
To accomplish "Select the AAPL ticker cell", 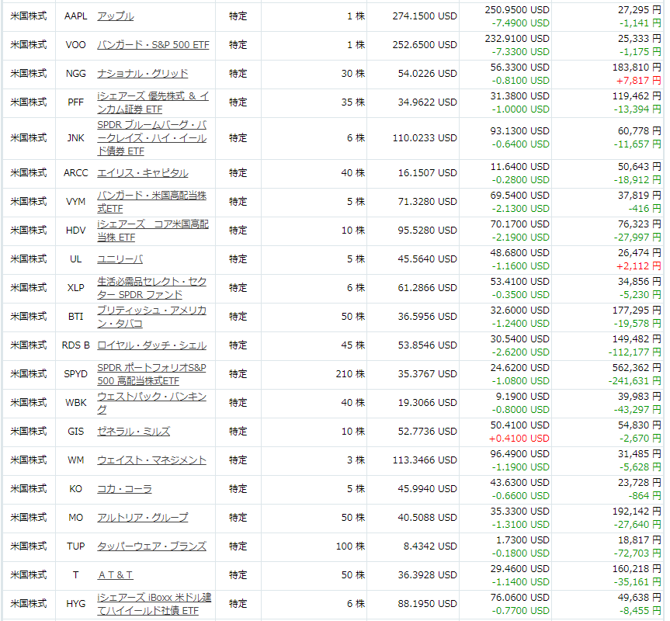I will tap(75, 16).
